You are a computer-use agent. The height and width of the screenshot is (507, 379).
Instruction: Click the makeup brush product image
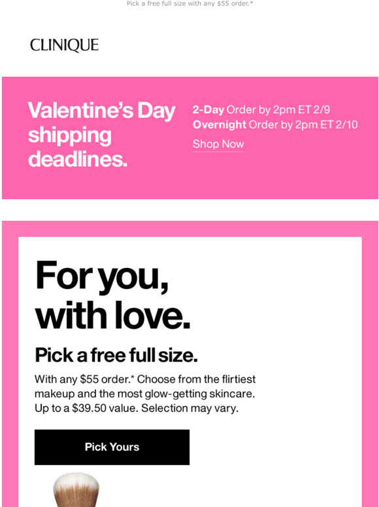click(x=76, y=489)
